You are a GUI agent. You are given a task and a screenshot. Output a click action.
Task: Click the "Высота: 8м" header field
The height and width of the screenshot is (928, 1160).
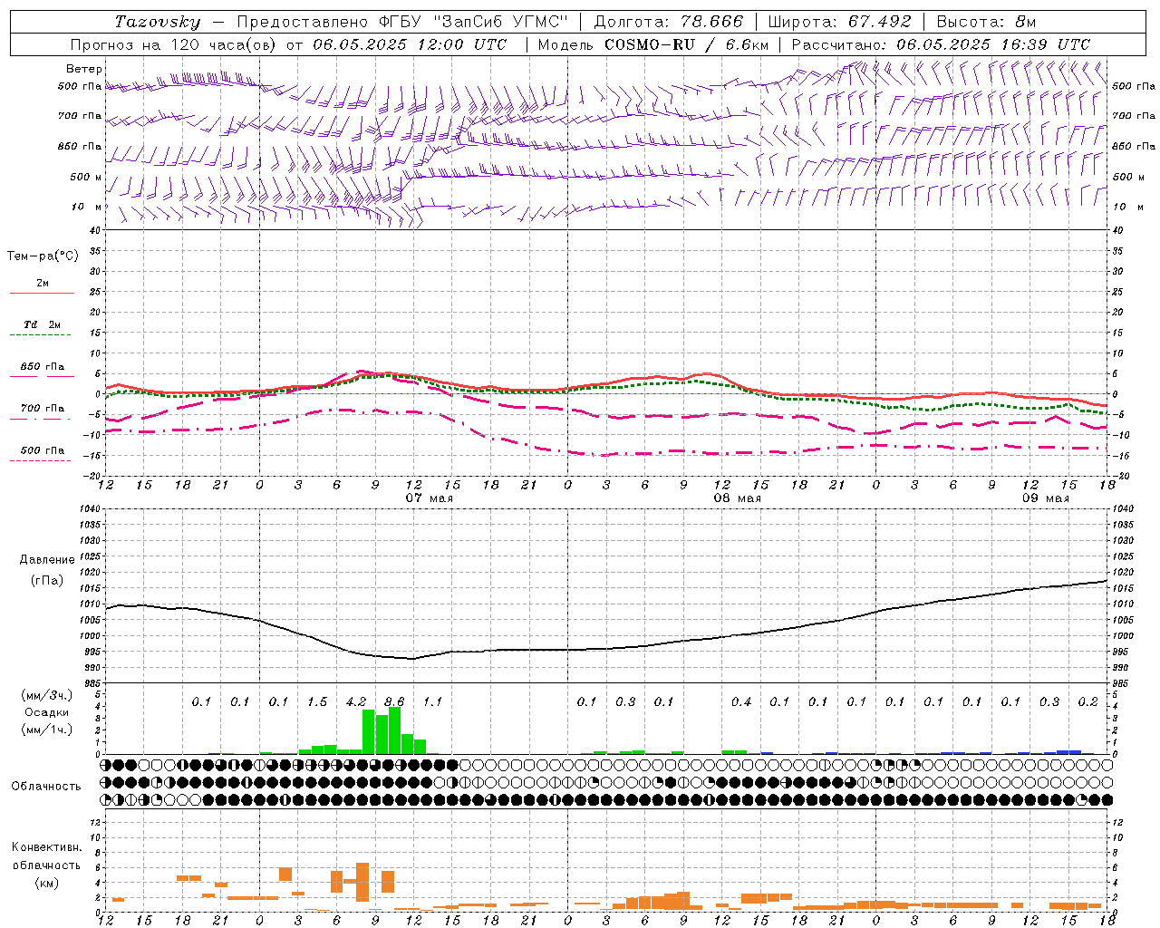[986, 22]
